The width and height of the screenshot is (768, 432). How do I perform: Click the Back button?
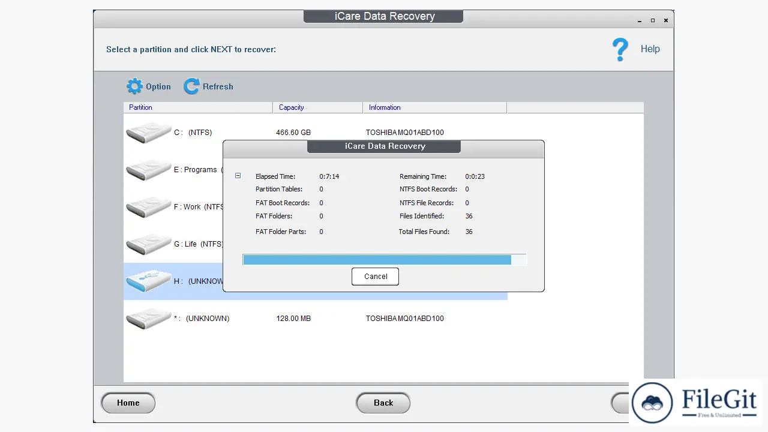tap(383, 403)
